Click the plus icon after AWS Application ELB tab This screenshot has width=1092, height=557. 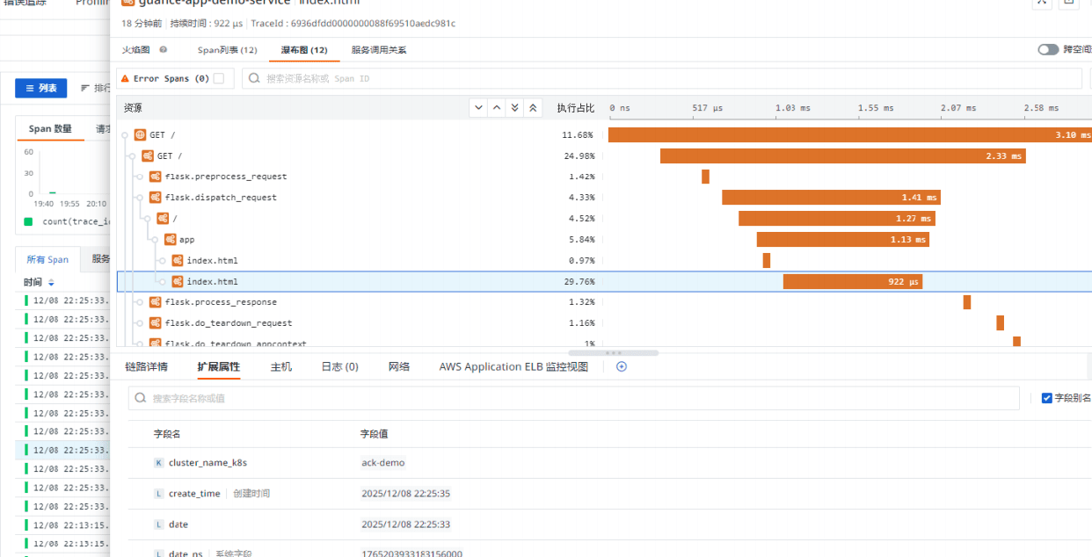[622, 367]
